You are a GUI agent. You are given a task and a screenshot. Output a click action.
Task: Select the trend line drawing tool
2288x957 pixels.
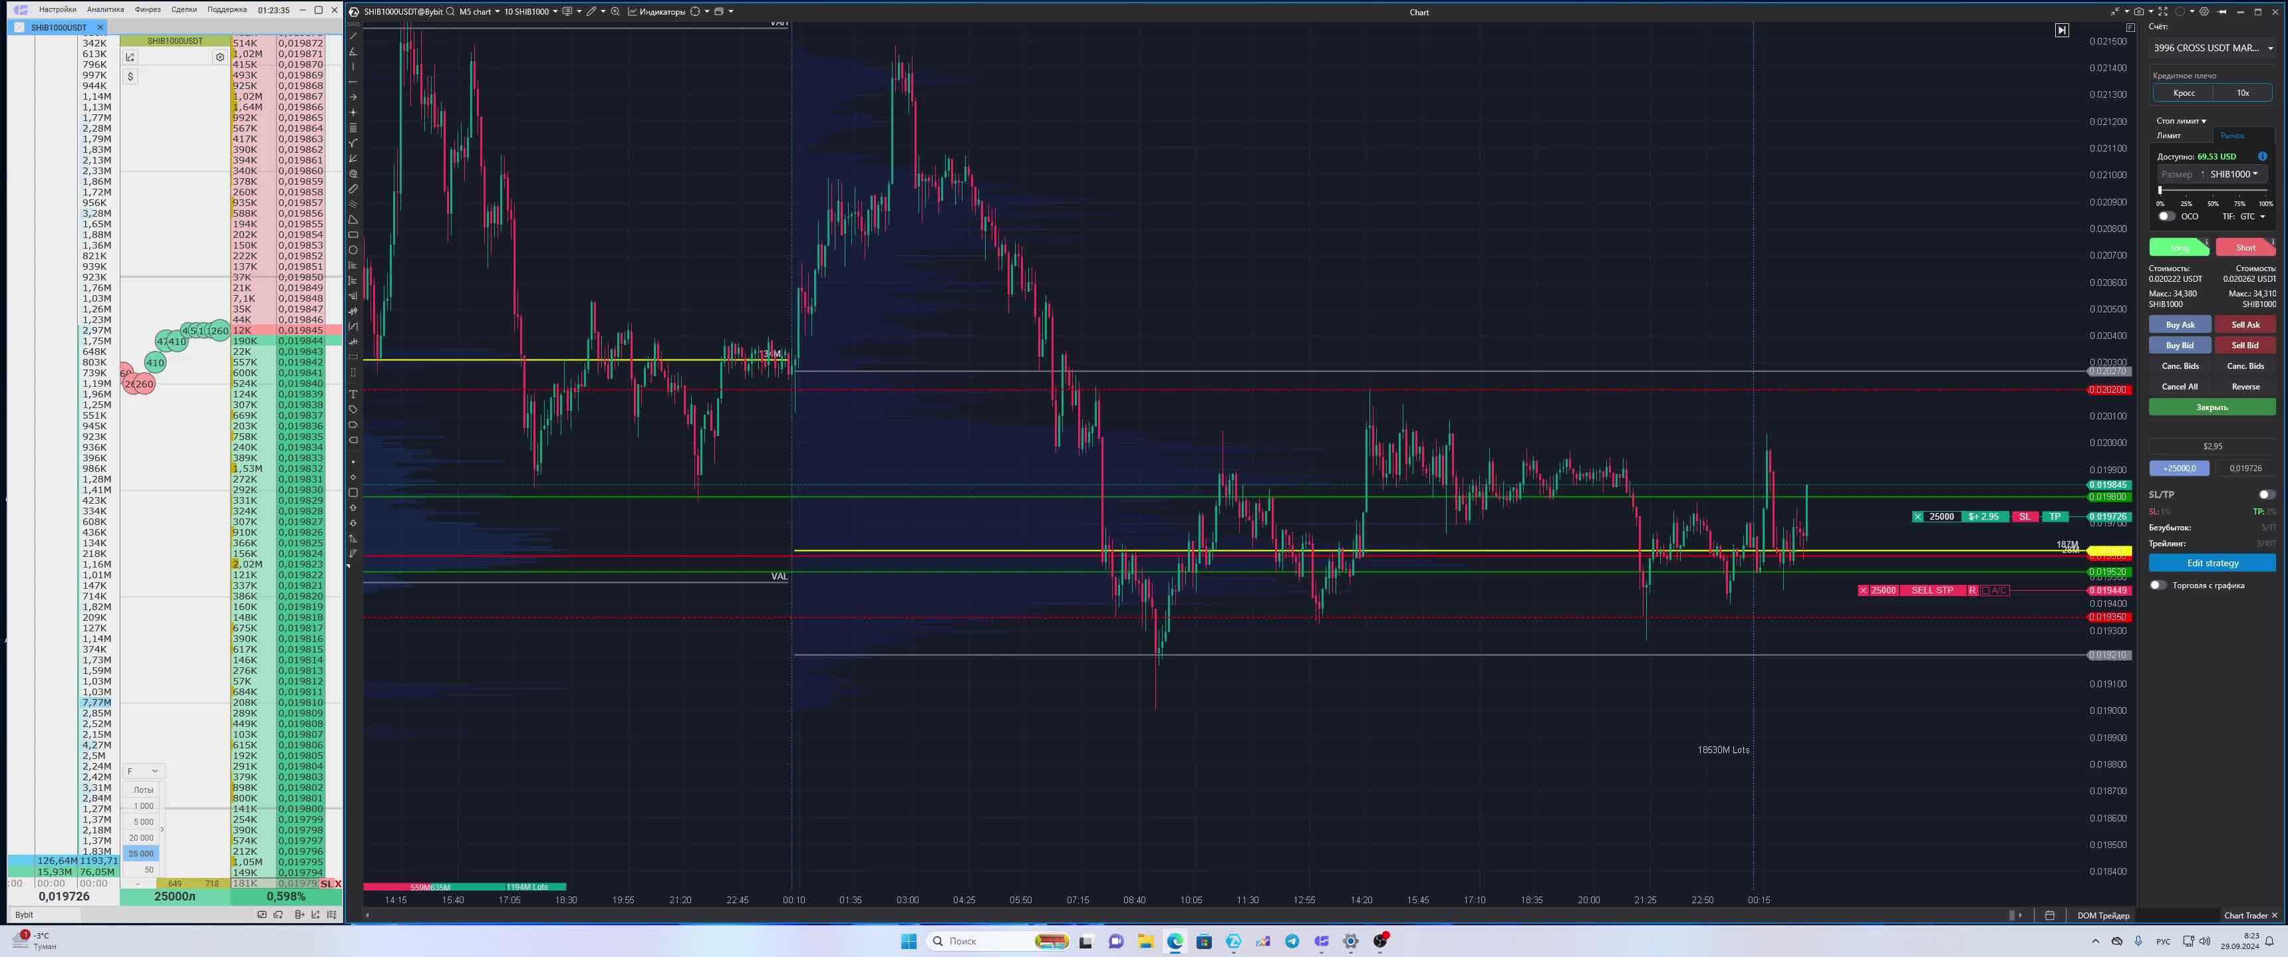tap(353, 37)
